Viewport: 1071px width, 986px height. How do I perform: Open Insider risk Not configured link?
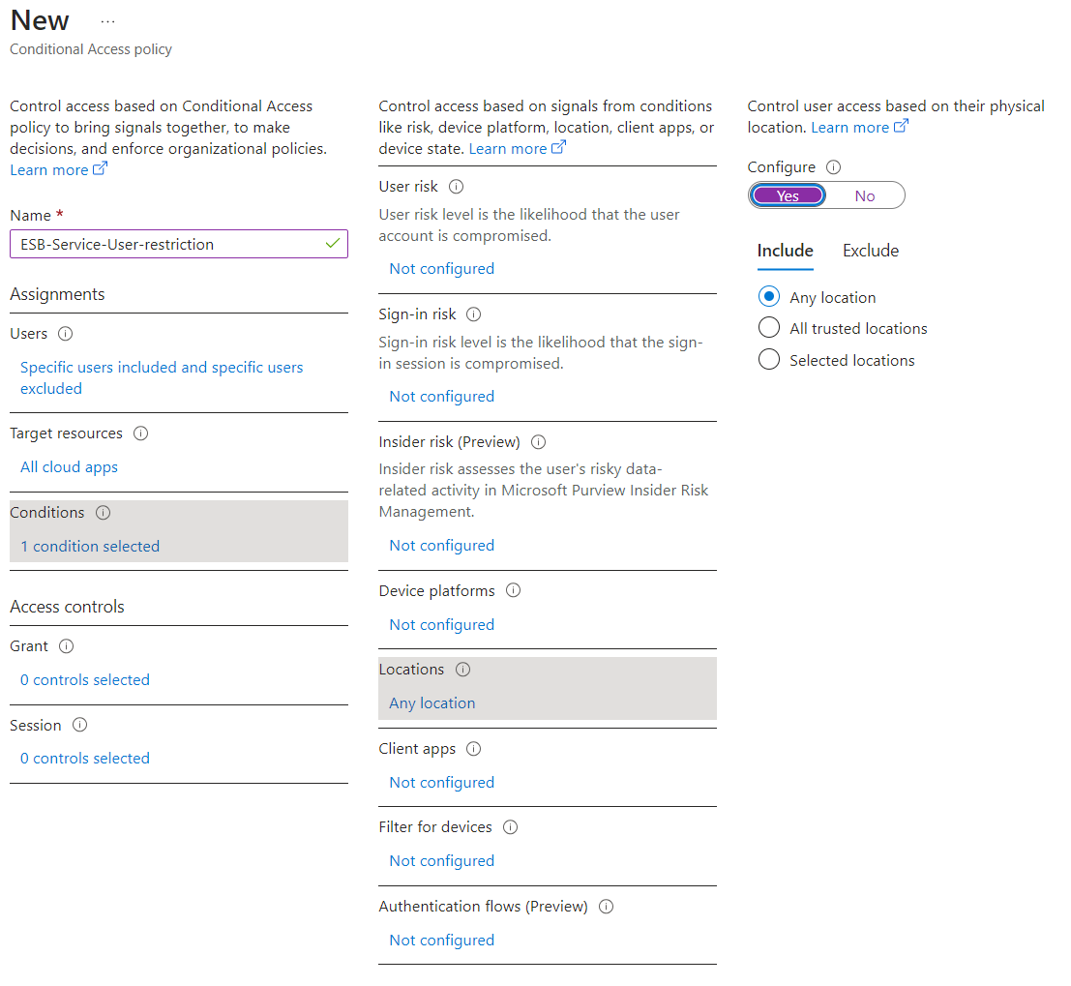(442, 546)
